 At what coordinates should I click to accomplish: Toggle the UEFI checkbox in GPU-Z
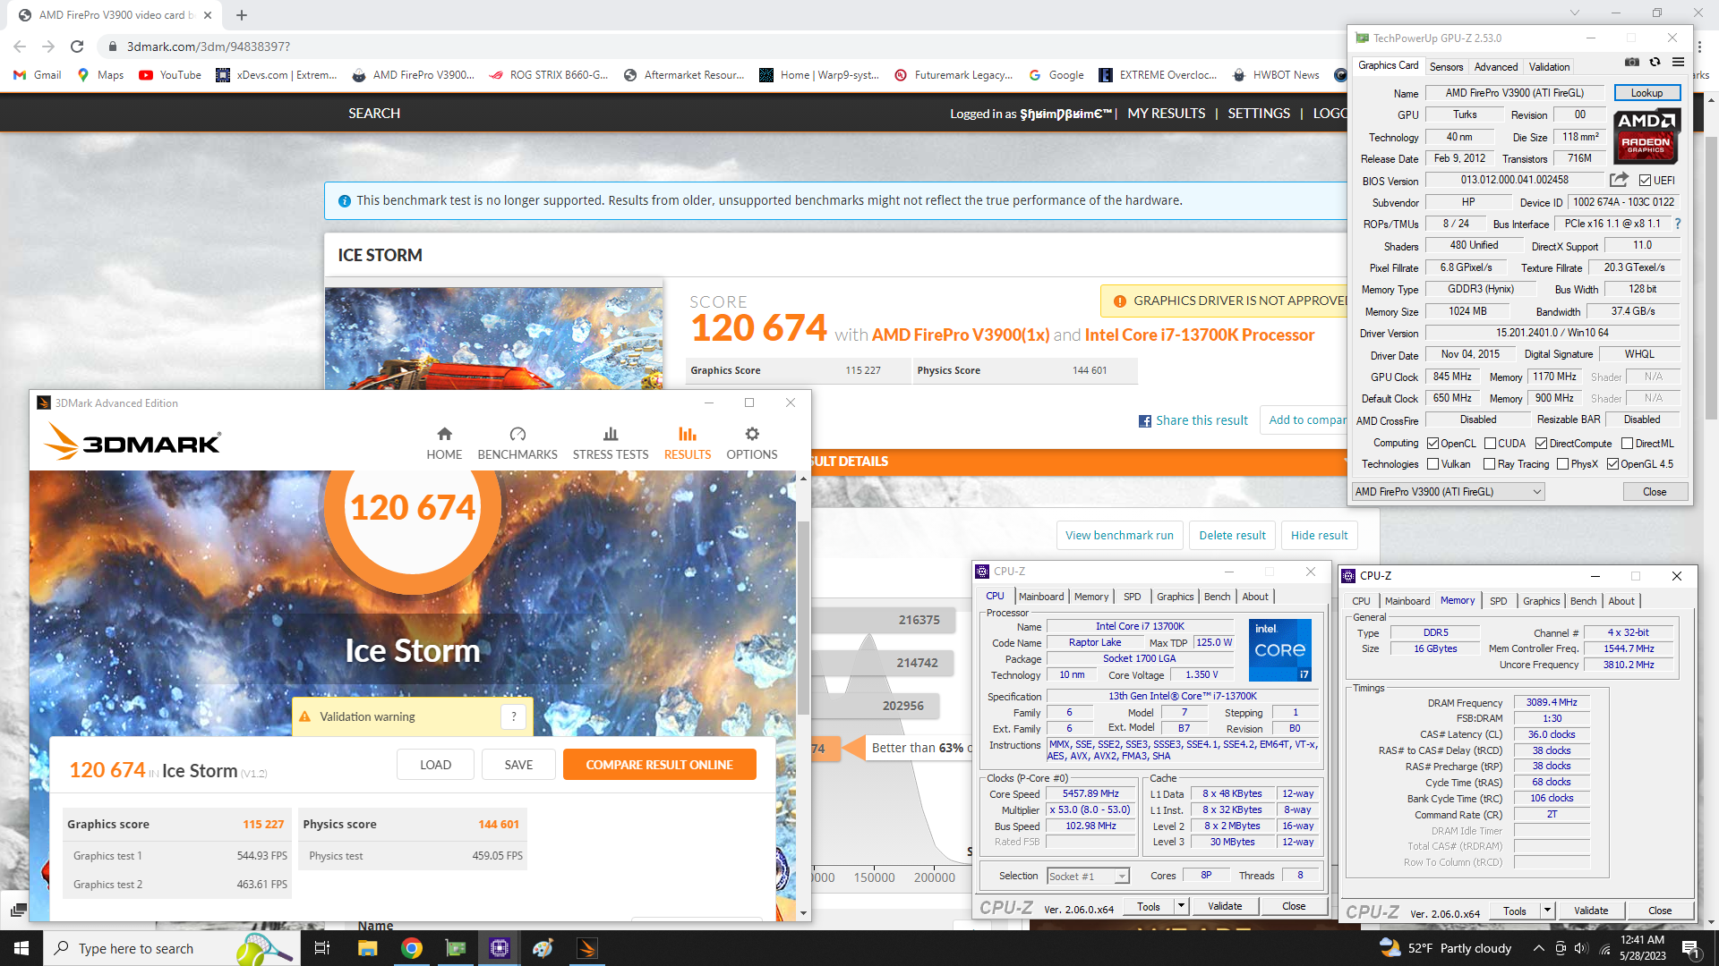click(1645, 181)
